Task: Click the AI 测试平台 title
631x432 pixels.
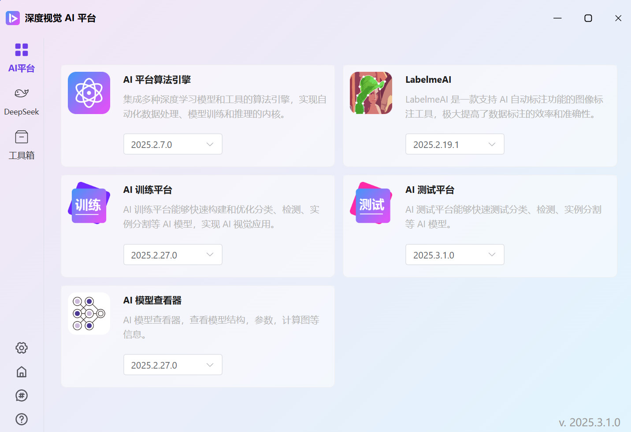Action: tap(430, 190)
